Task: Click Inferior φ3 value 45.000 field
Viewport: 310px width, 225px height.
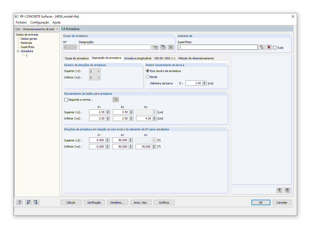Action: (x=144, y=147)
